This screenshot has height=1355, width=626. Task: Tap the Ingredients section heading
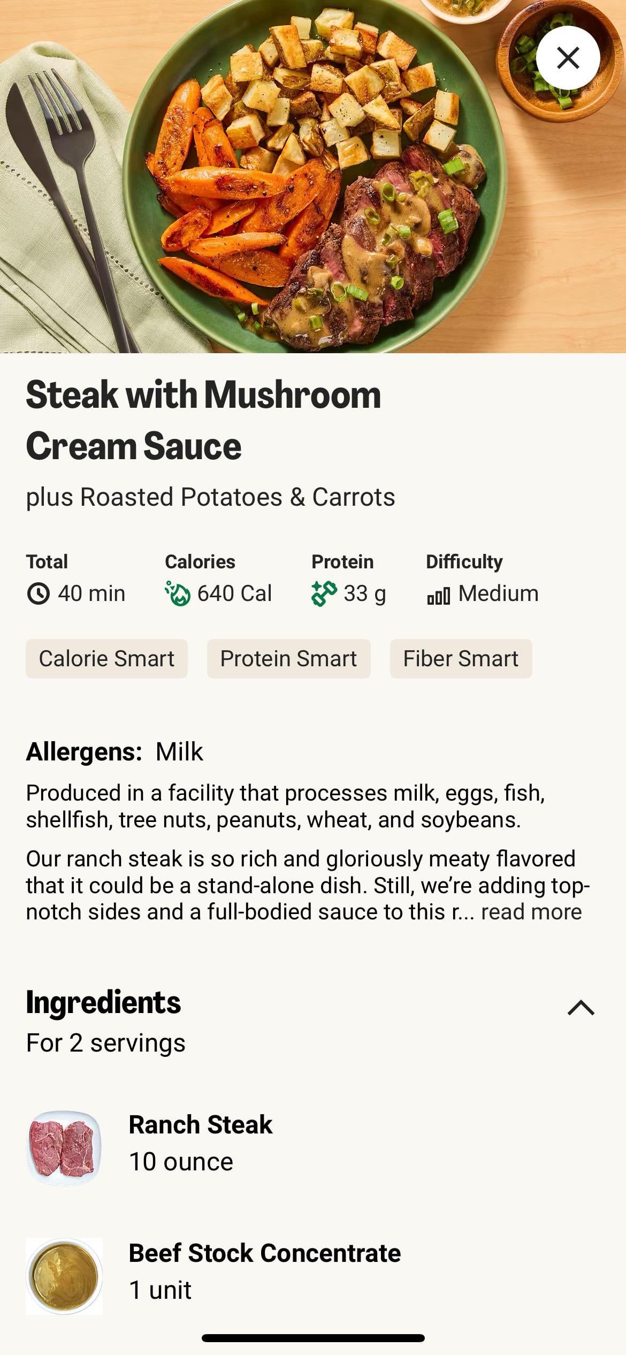click(103, 1002)
